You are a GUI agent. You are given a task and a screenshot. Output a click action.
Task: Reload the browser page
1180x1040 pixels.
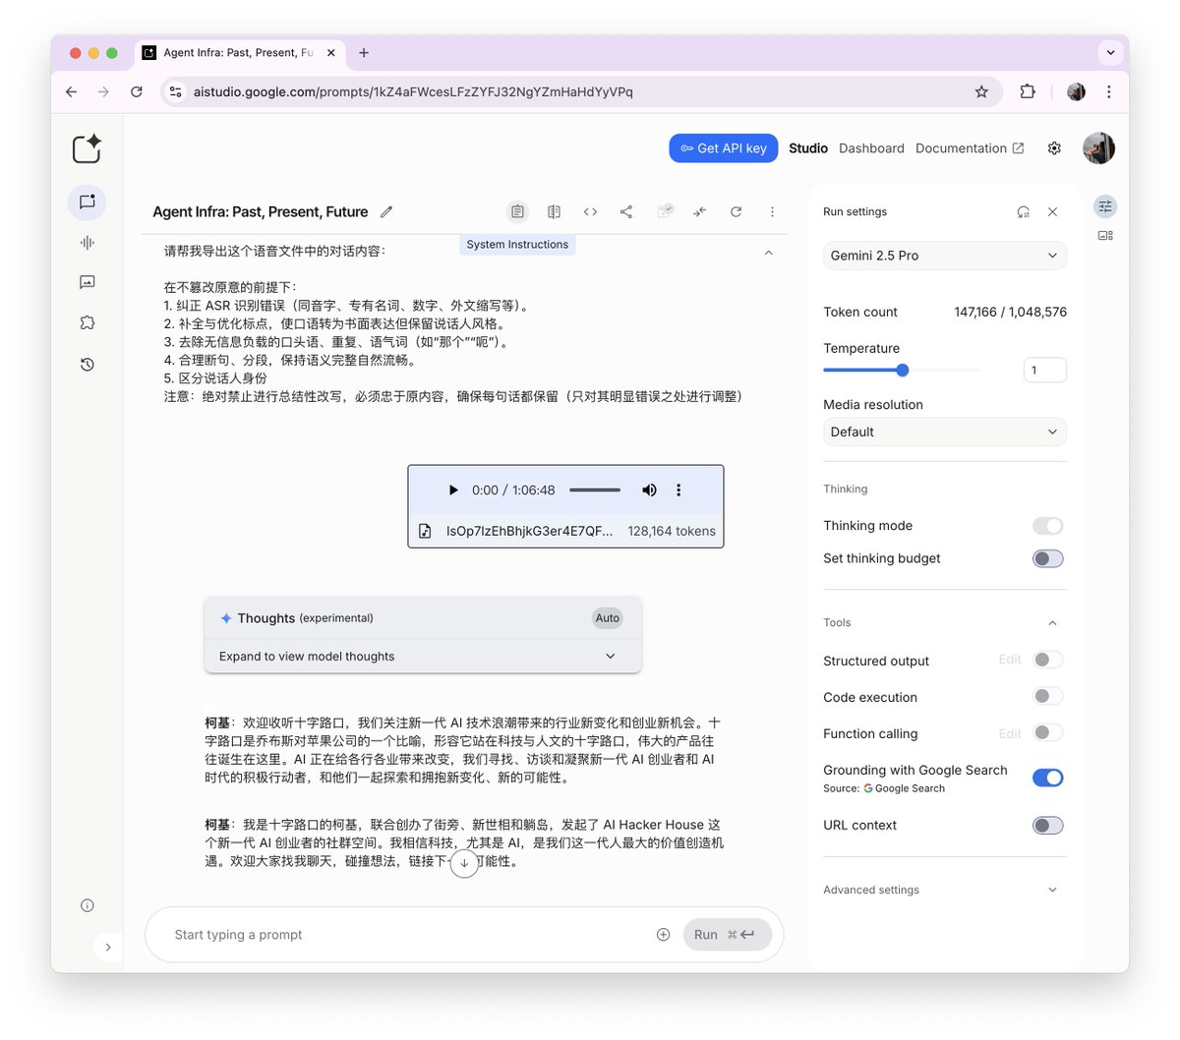pyautogui.click(x=137, y=91)
